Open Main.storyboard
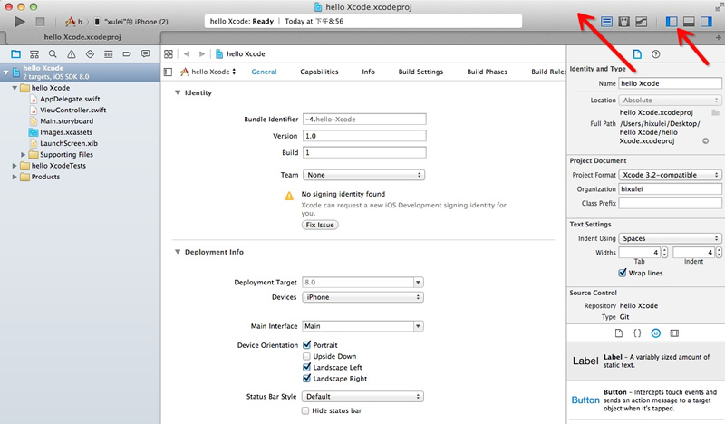Image resolution: width=725 pixels, height=424 pixels. coord(66,121)
